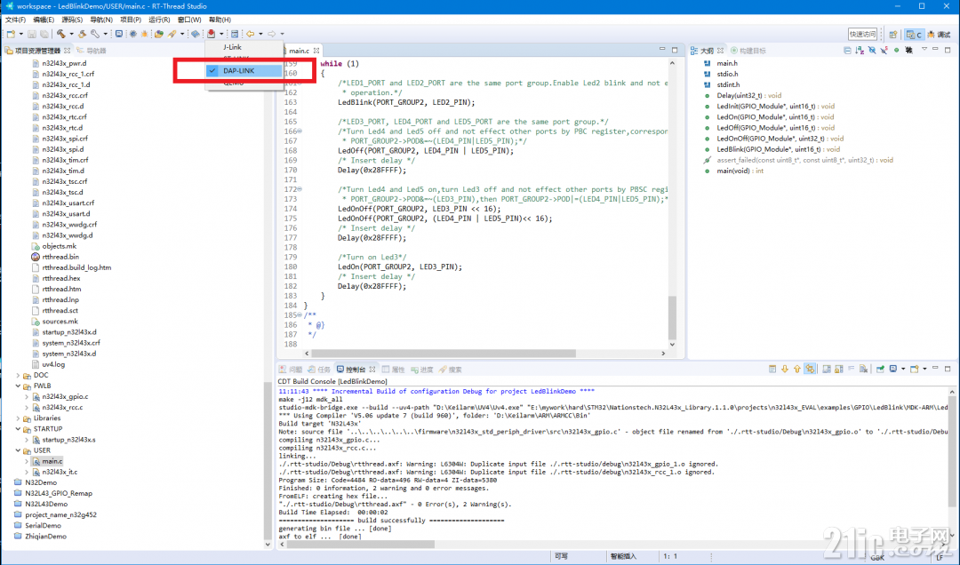Switch to the C perspective button
Viewport: 960px width, 565px height.
point(915,35)
